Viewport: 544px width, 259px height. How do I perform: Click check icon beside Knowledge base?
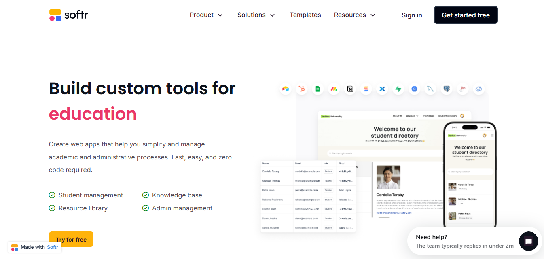click(146, 195)
